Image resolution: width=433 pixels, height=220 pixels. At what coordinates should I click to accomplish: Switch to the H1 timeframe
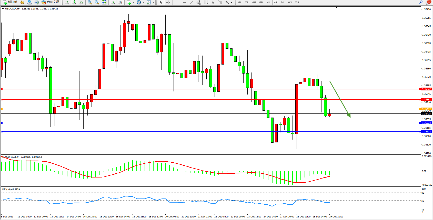(268, 2)
